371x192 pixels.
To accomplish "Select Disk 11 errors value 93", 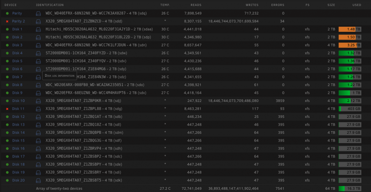I will (282, 109).
